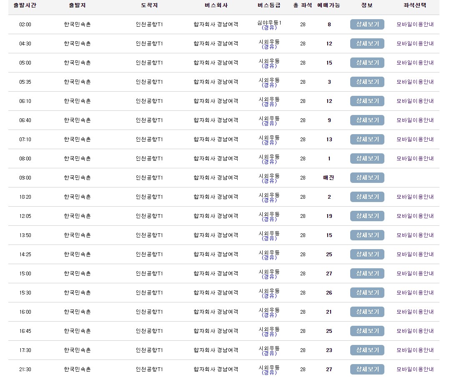
Task: Open 모바일이용안내 for the 06:10 bus
Action: (x=415, y=101)
